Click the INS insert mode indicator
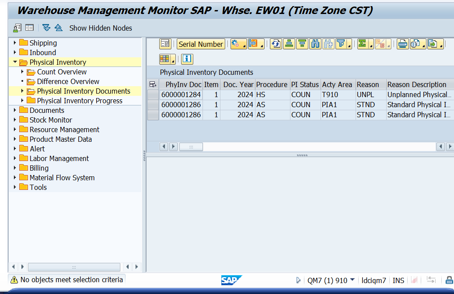The width and height of the screenshot is (454, 294). (398, 280)
